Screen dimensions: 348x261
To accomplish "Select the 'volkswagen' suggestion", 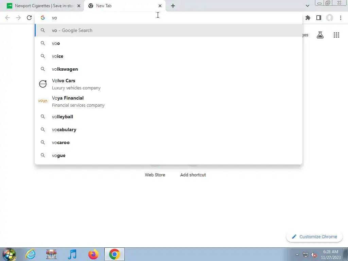I will [x=169, y=69].
